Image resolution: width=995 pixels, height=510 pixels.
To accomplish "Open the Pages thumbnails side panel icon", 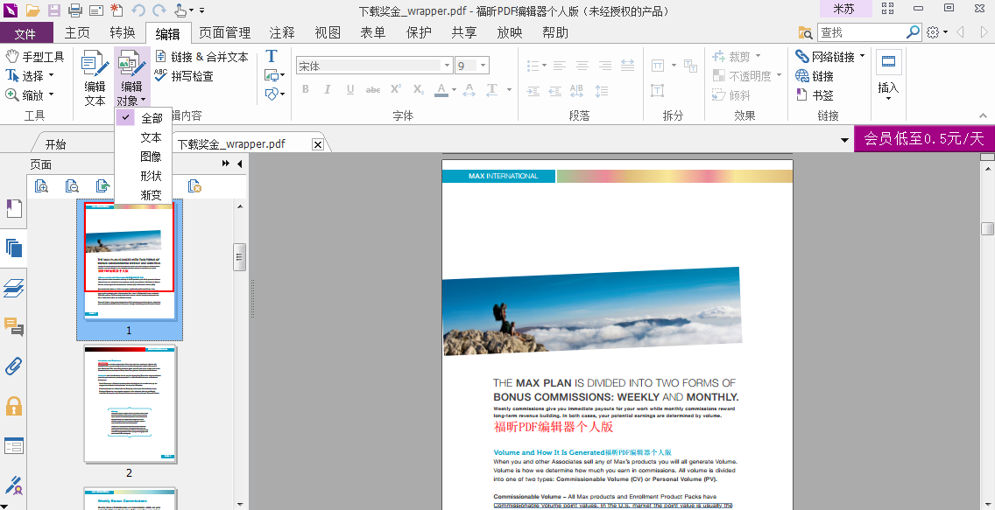I will coord(13,248).
